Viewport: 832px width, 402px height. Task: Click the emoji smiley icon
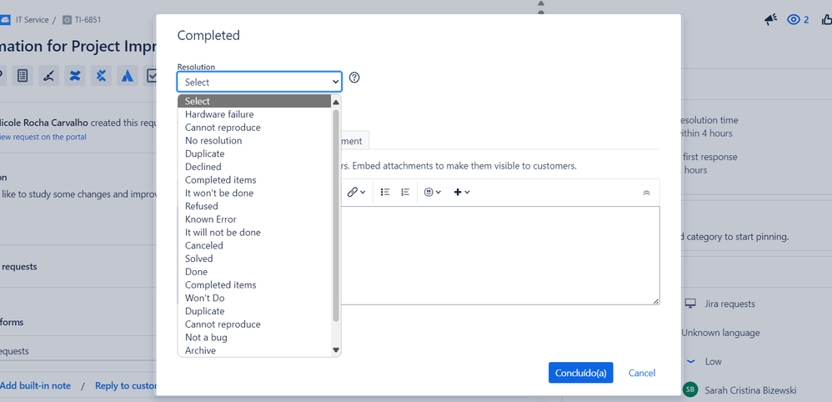coord(429,192)
